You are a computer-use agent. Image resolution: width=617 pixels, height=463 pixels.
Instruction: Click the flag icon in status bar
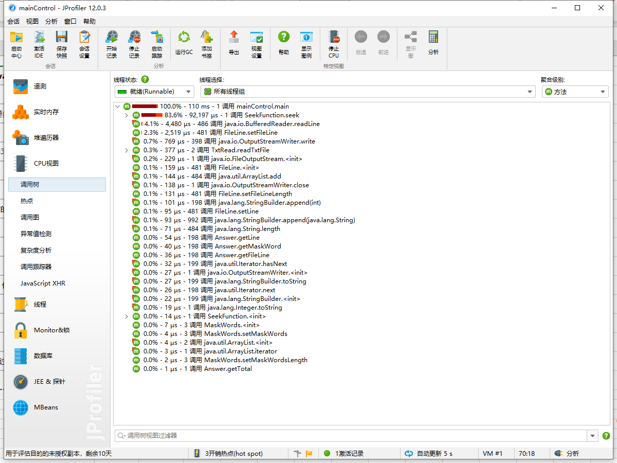309,454
